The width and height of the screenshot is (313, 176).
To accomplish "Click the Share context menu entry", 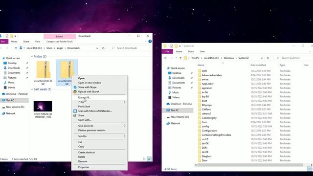I will pyautogui.click(x=81, y=115).
